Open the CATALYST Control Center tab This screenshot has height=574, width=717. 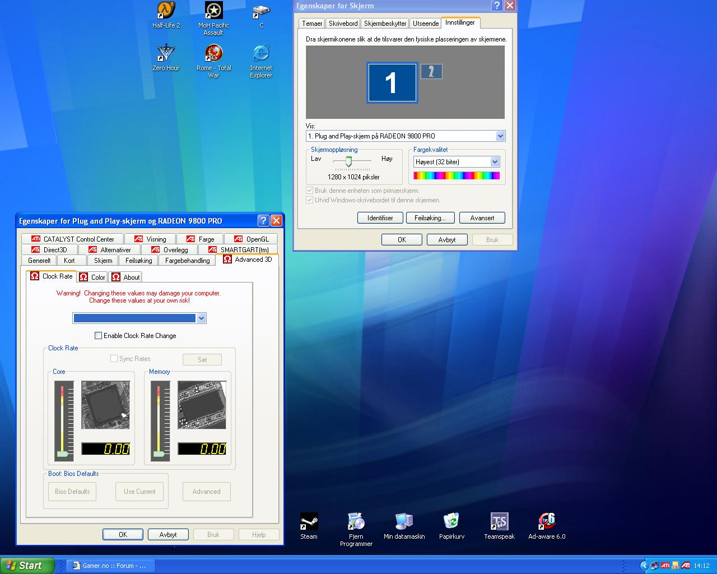coord(73,239)
